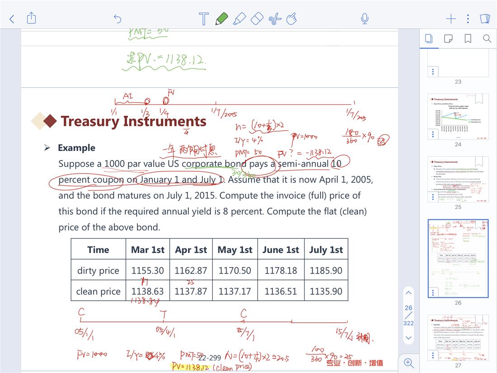
Task: Go back using the left chevron
Action: point(12,19)
